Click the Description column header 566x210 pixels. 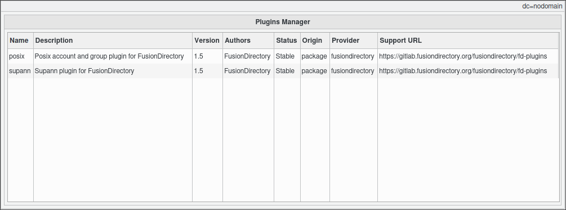point(113,41)
